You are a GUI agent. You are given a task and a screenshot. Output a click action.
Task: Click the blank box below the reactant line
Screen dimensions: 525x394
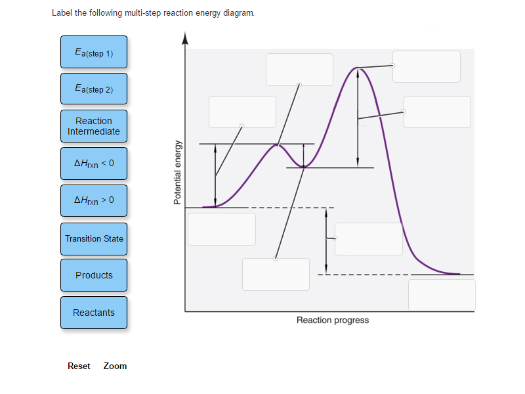click(x=221, y=229)
